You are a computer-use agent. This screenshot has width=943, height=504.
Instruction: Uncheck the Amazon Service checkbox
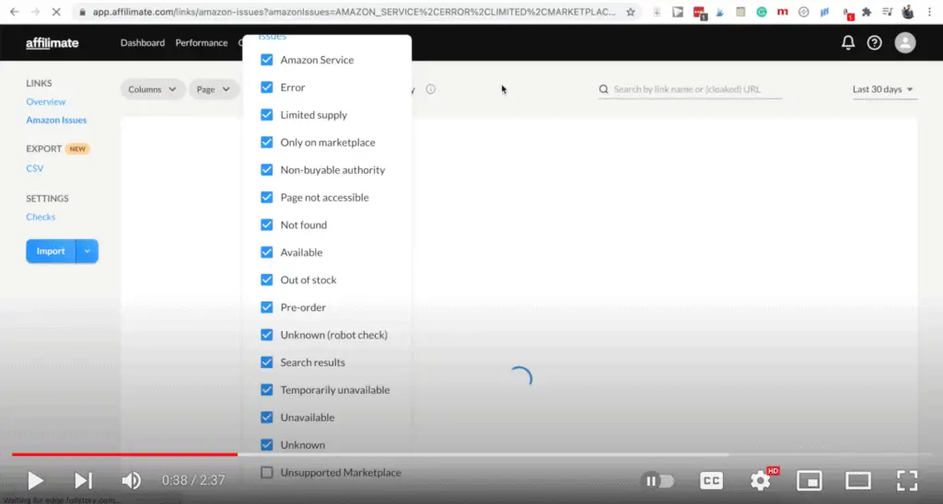[x=266, y=60]
